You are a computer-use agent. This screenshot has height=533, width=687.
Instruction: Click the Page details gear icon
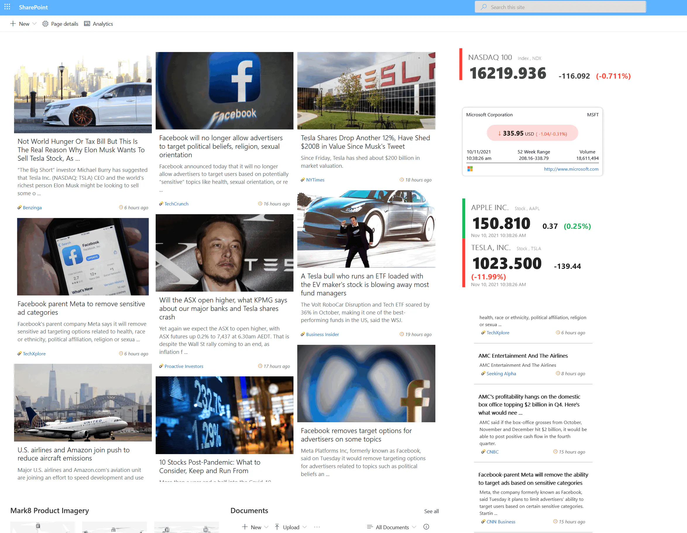pos(45,24)
